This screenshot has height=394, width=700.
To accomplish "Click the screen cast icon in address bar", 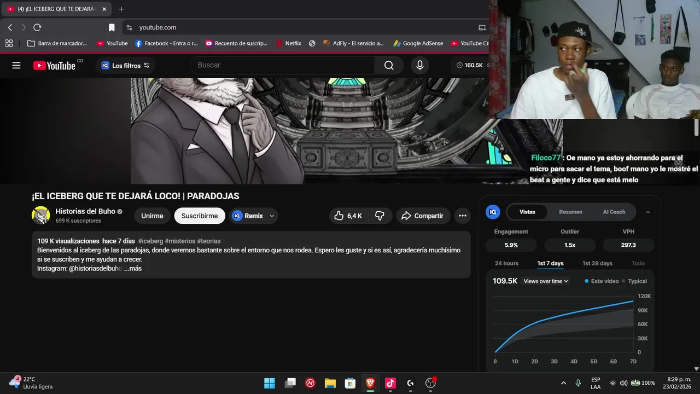I will [482, 27].
